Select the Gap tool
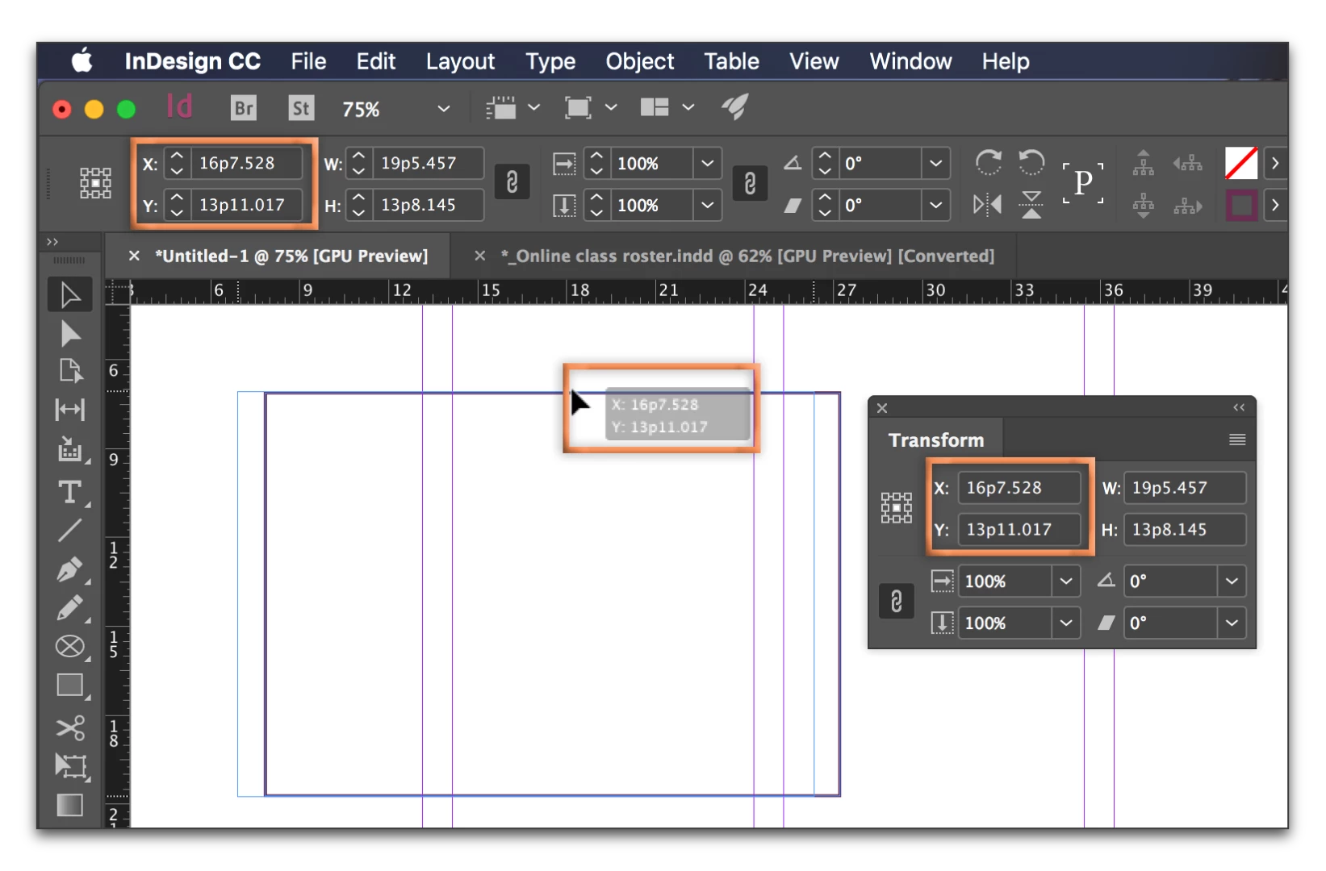 tap(70, 410)
